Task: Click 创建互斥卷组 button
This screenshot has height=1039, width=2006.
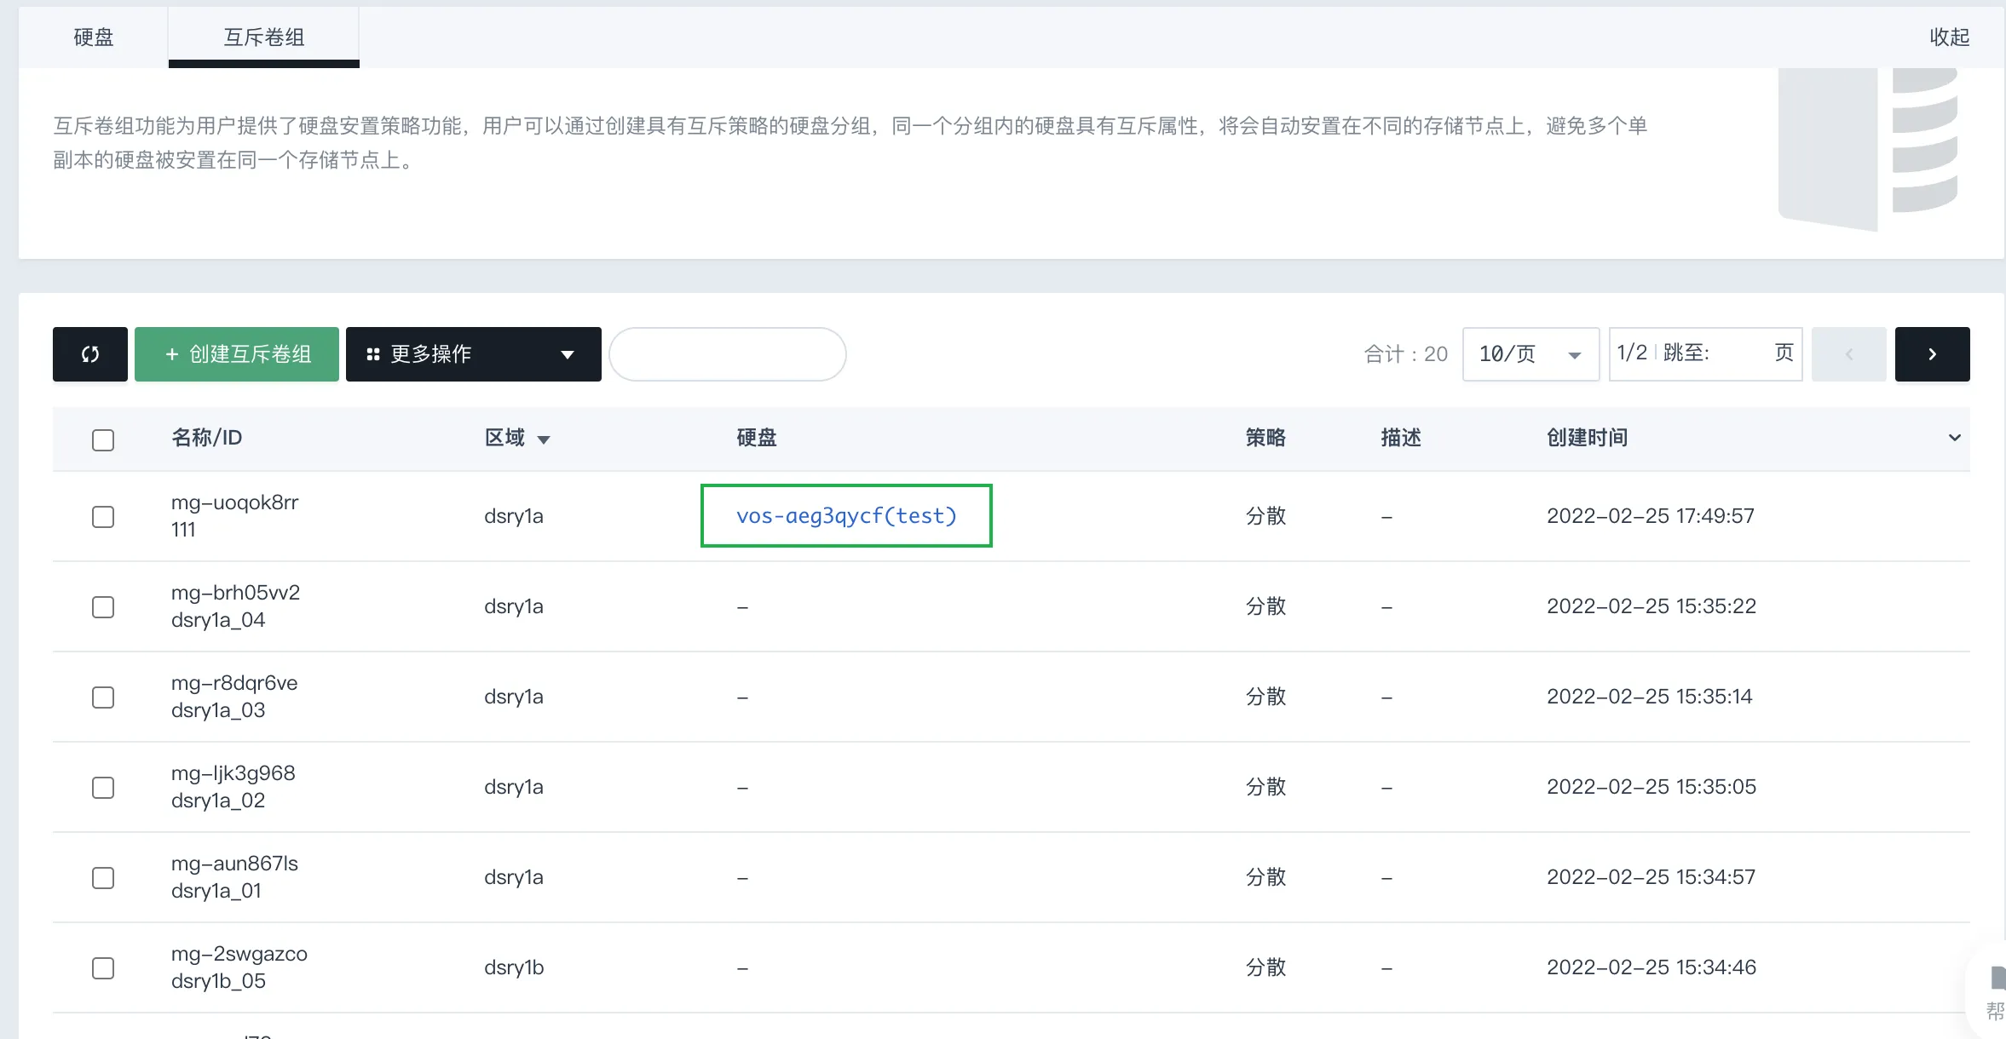Action: point(237,354)
